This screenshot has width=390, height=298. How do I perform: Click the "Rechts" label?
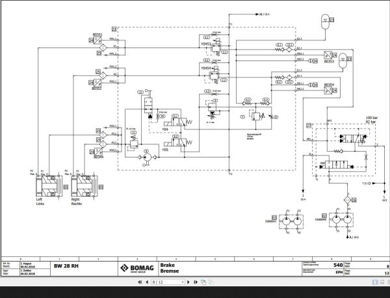pyautogui.click(x=76, y=204)
